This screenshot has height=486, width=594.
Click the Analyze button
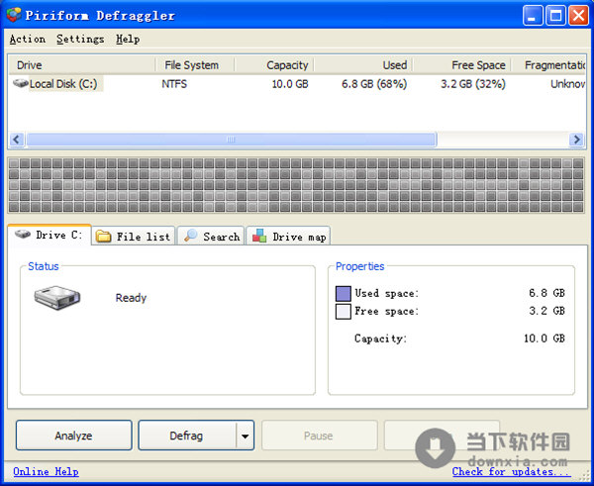pyautogui.click(x=74, y=436)
